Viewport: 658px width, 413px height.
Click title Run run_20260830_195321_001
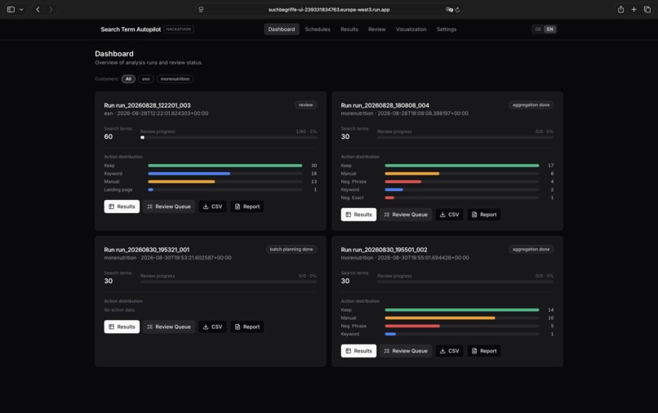click(x=146, y=250)
